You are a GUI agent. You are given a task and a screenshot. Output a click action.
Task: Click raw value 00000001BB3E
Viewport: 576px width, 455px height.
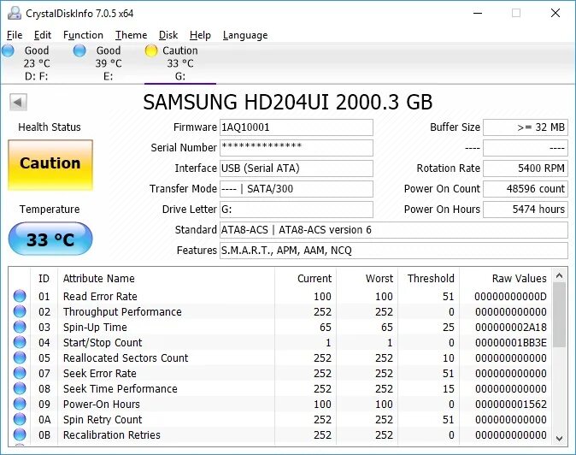point(510,343)
